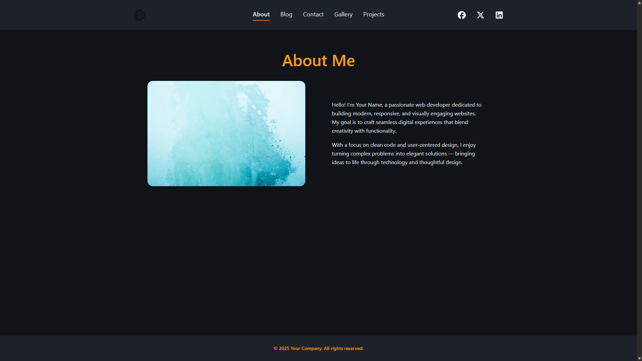Click the vertical scrollbar track
The image size is (642, 361).
(x=639, y=180)
